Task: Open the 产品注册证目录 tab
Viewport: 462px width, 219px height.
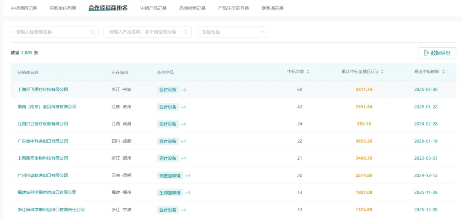Action: pyautogui.click(x=234, y=8)
